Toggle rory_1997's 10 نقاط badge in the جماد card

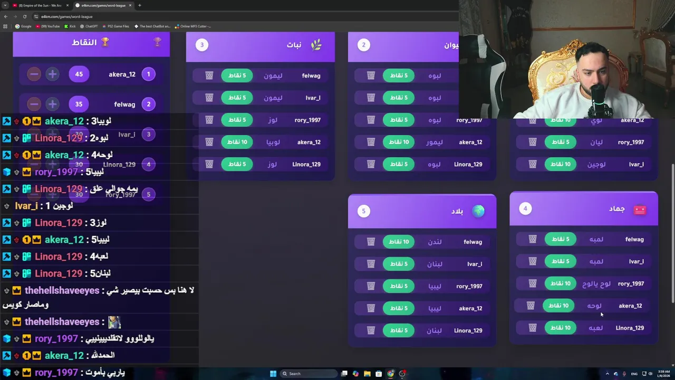tap(560, 283)
